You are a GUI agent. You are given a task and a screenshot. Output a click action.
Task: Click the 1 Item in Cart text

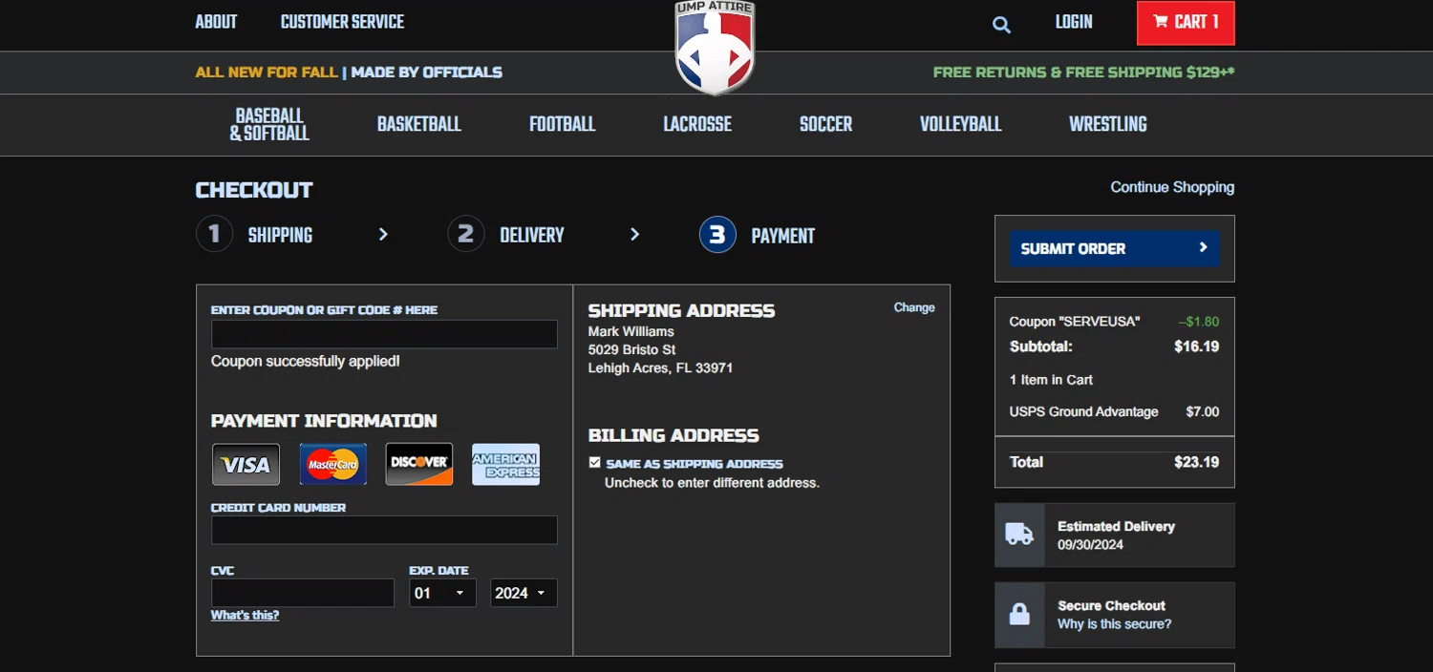point(1051,380)
